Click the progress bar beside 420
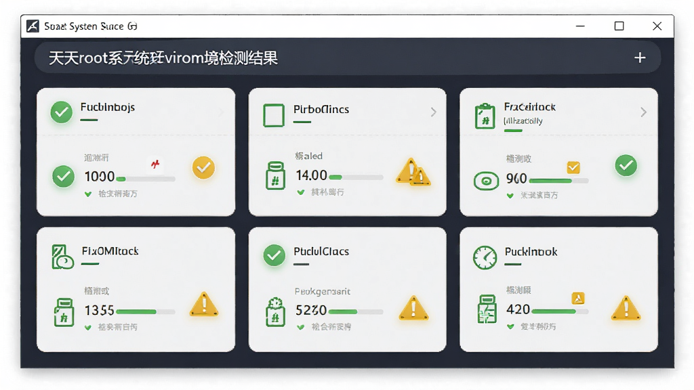Screen dimensions: 694x390 (x=560, y=311)
